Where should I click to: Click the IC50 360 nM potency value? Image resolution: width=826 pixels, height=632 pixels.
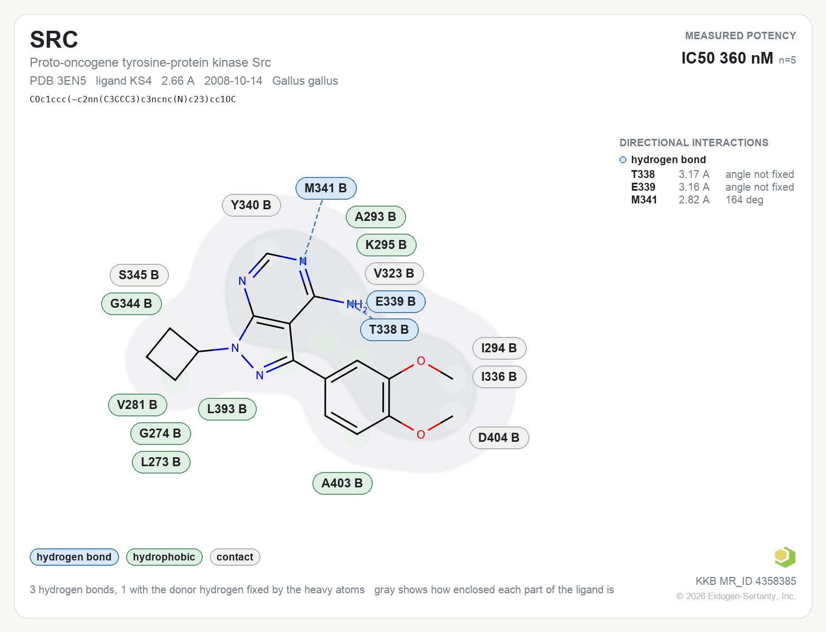coord(727,58)
